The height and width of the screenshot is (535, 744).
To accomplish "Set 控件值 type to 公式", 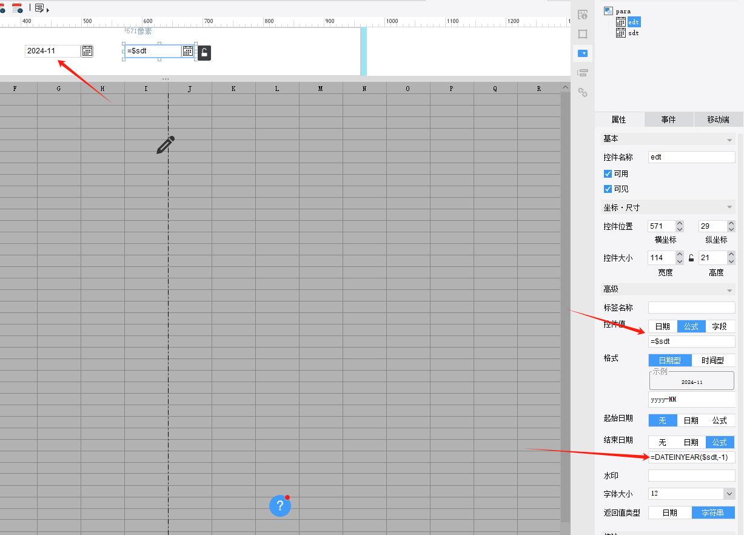I will [x=691, y=326].
